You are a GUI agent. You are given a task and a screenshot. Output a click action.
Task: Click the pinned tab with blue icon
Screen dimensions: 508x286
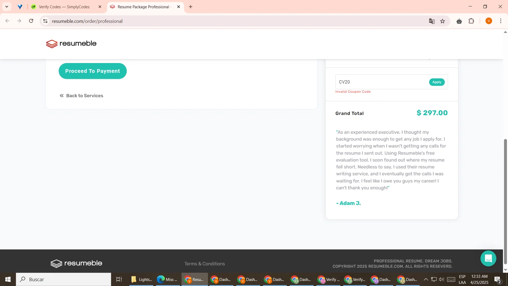20,7
